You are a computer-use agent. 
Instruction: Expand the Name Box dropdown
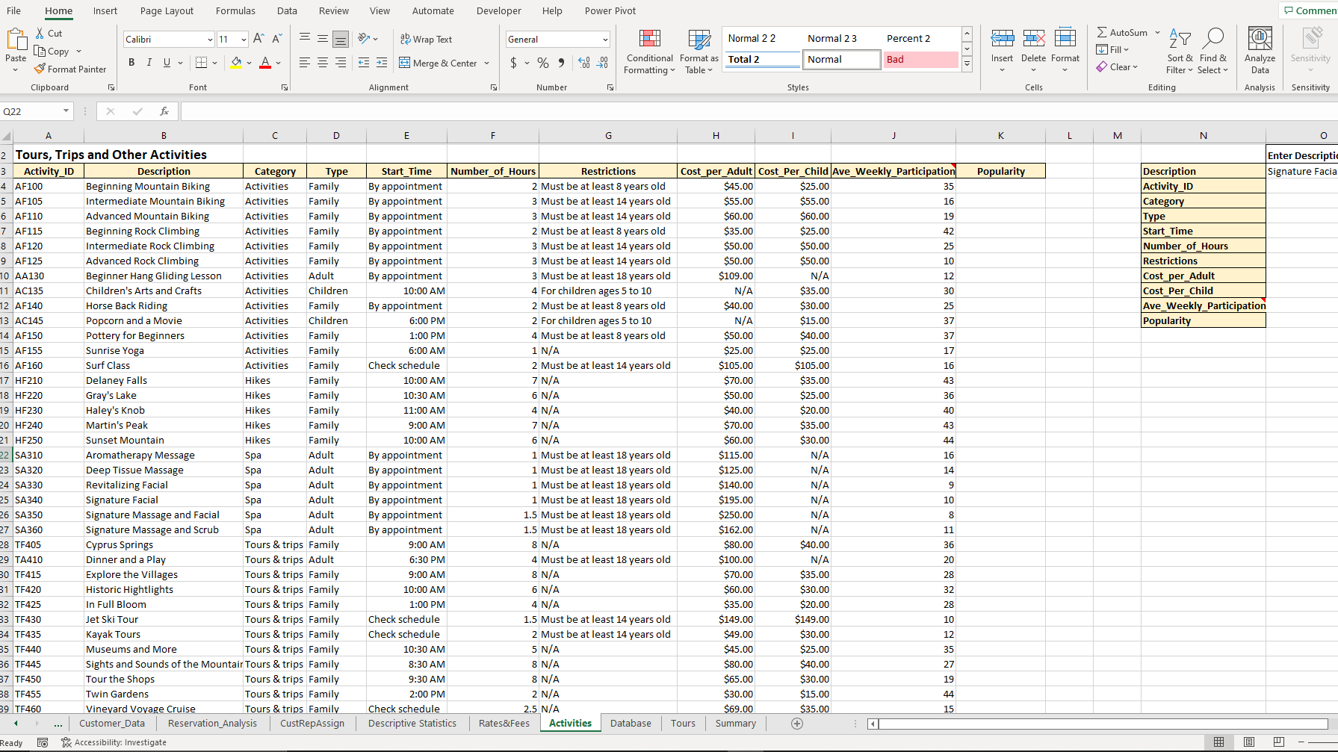(66, 111)
